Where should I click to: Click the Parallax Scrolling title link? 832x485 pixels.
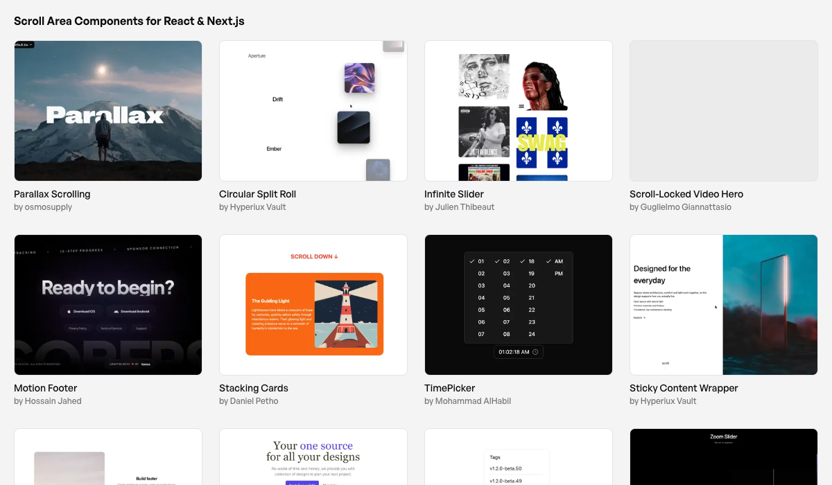[52, 194]
